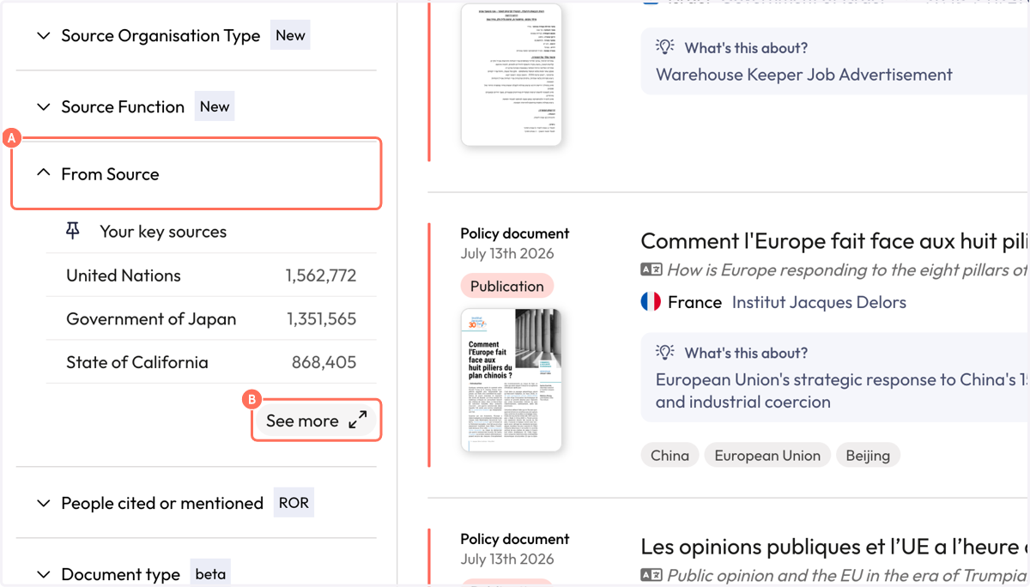Click the See more button
The height and width of the screenshot is (587, 1030).
pos(316,421)
